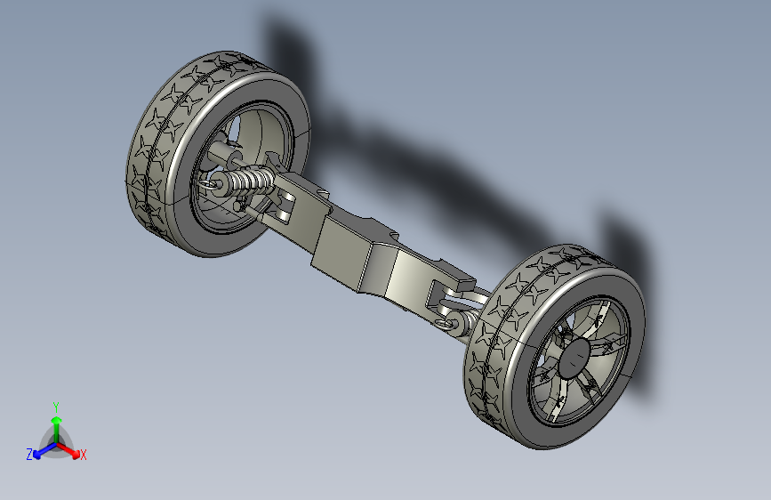Select the coil spring near upper-left wheel
The image size is (771, 500).
click(252, 180)
